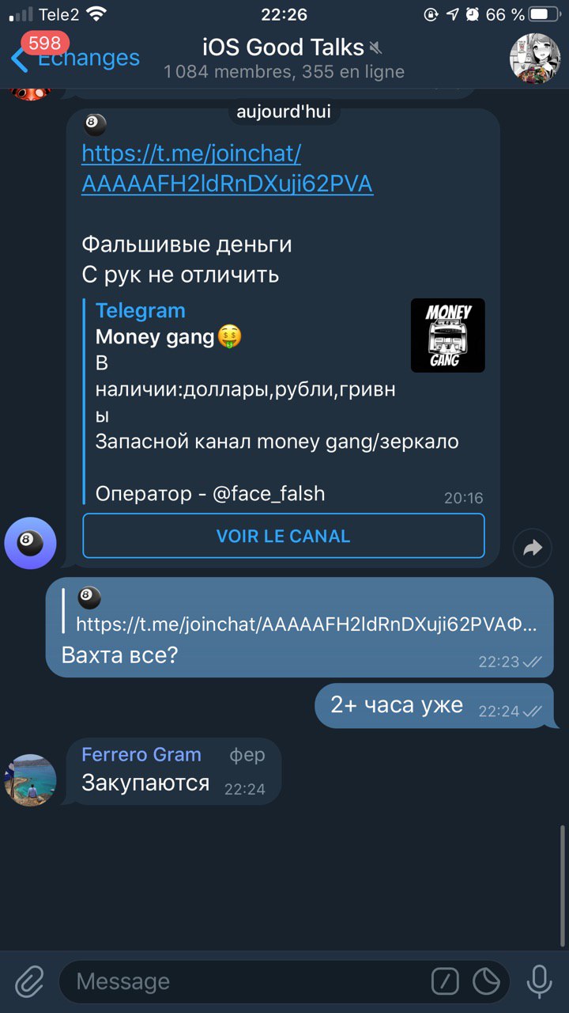569x1013 pixels.
Task: Select the Ferrero Gram sender name
Action: click(141, 754)
